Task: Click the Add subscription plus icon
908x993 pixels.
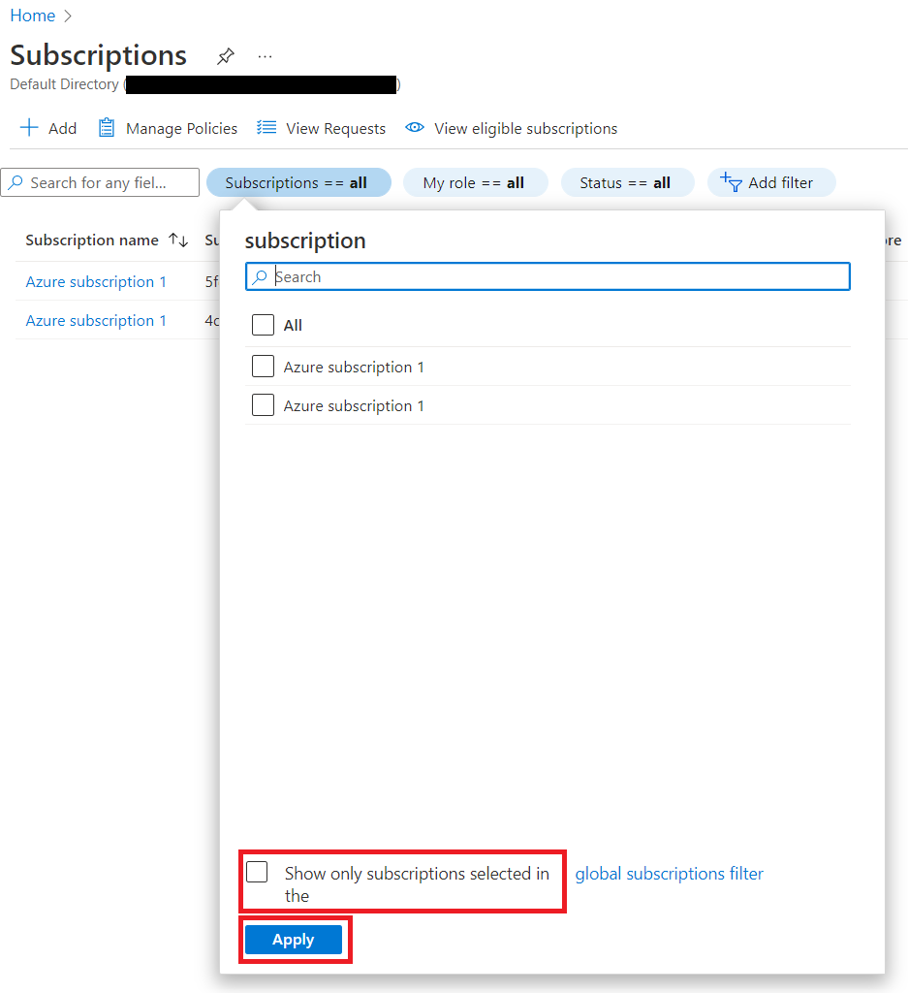Action: (x=29, y=127)
